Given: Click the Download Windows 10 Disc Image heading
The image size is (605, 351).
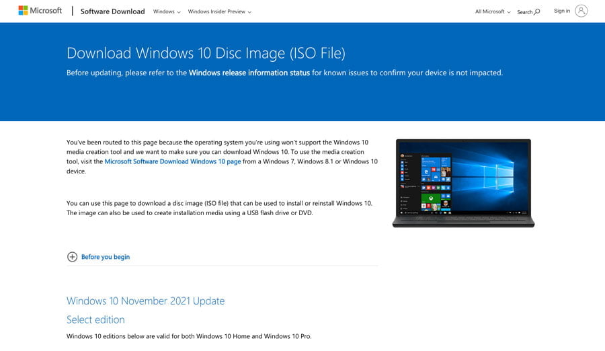Looking at the screenshot, I should pos(206,53).
